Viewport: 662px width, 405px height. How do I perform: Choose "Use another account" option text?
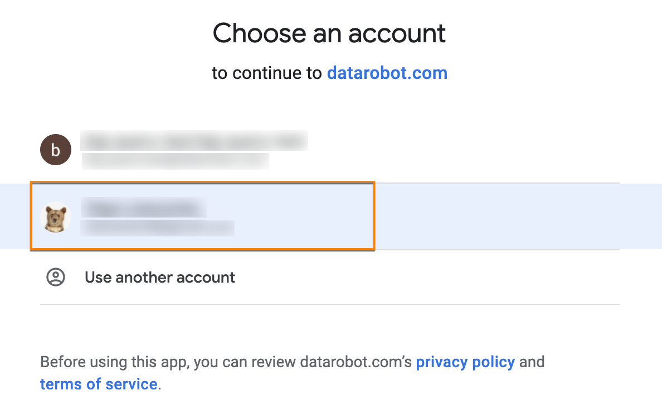coord(160,277)
